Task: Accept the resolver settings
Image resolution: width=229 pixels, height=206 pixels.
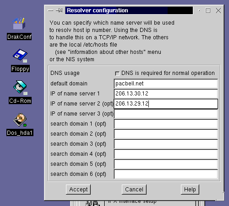Action: click(78, 190)
